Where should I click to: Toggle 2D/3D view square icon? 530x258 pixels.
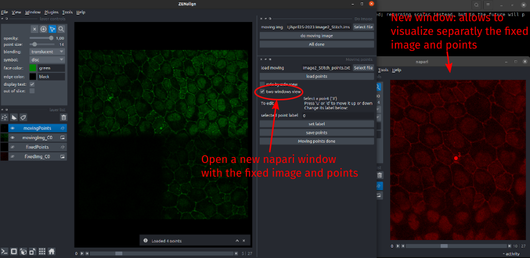[14, 251]
